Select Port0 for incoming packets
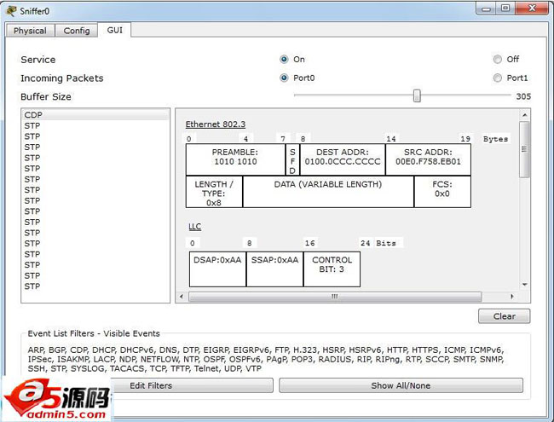554x422 pixels. 284,78
